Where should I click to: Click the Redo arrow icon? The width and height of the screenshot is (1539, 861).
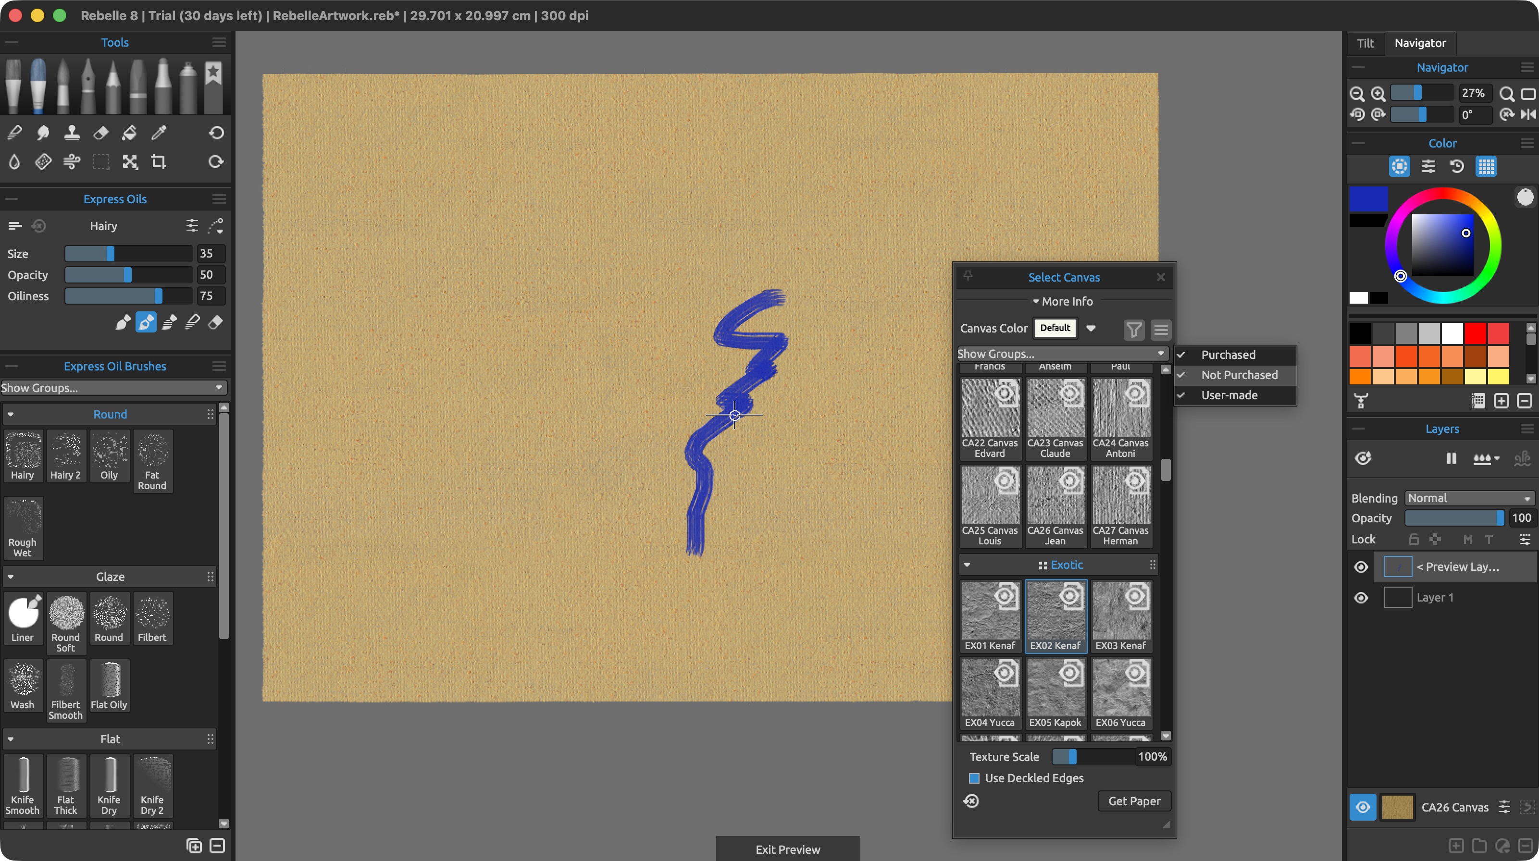click(x=216, y=162)
